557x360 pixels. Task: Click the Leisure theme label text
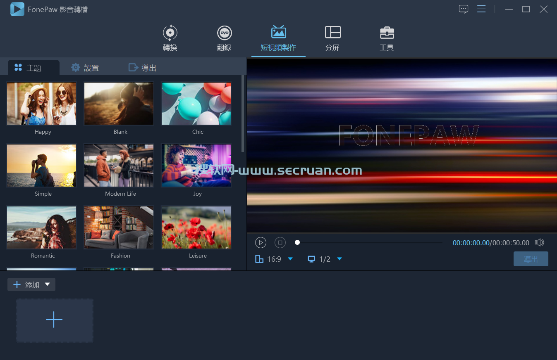(198, 256)
